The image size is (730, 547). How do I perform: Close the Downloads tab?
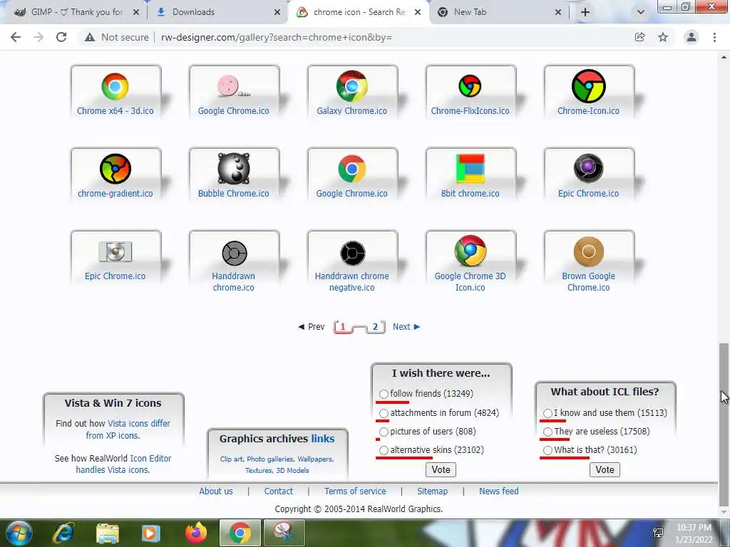coord(277,13)
